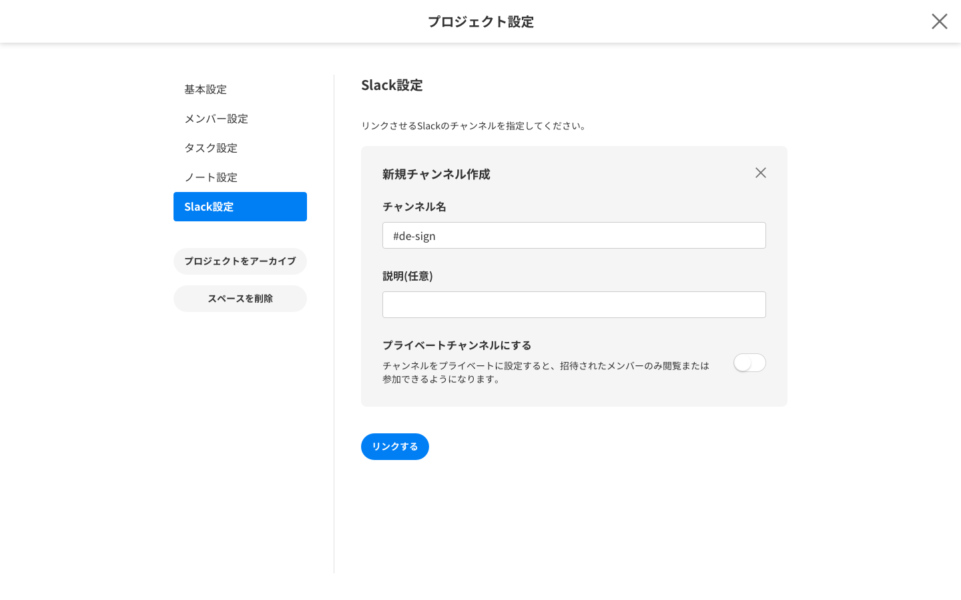Dismiss the 新規チャンネル作成 panel
The image size is (961, 600).
click(x=760, y=173)
